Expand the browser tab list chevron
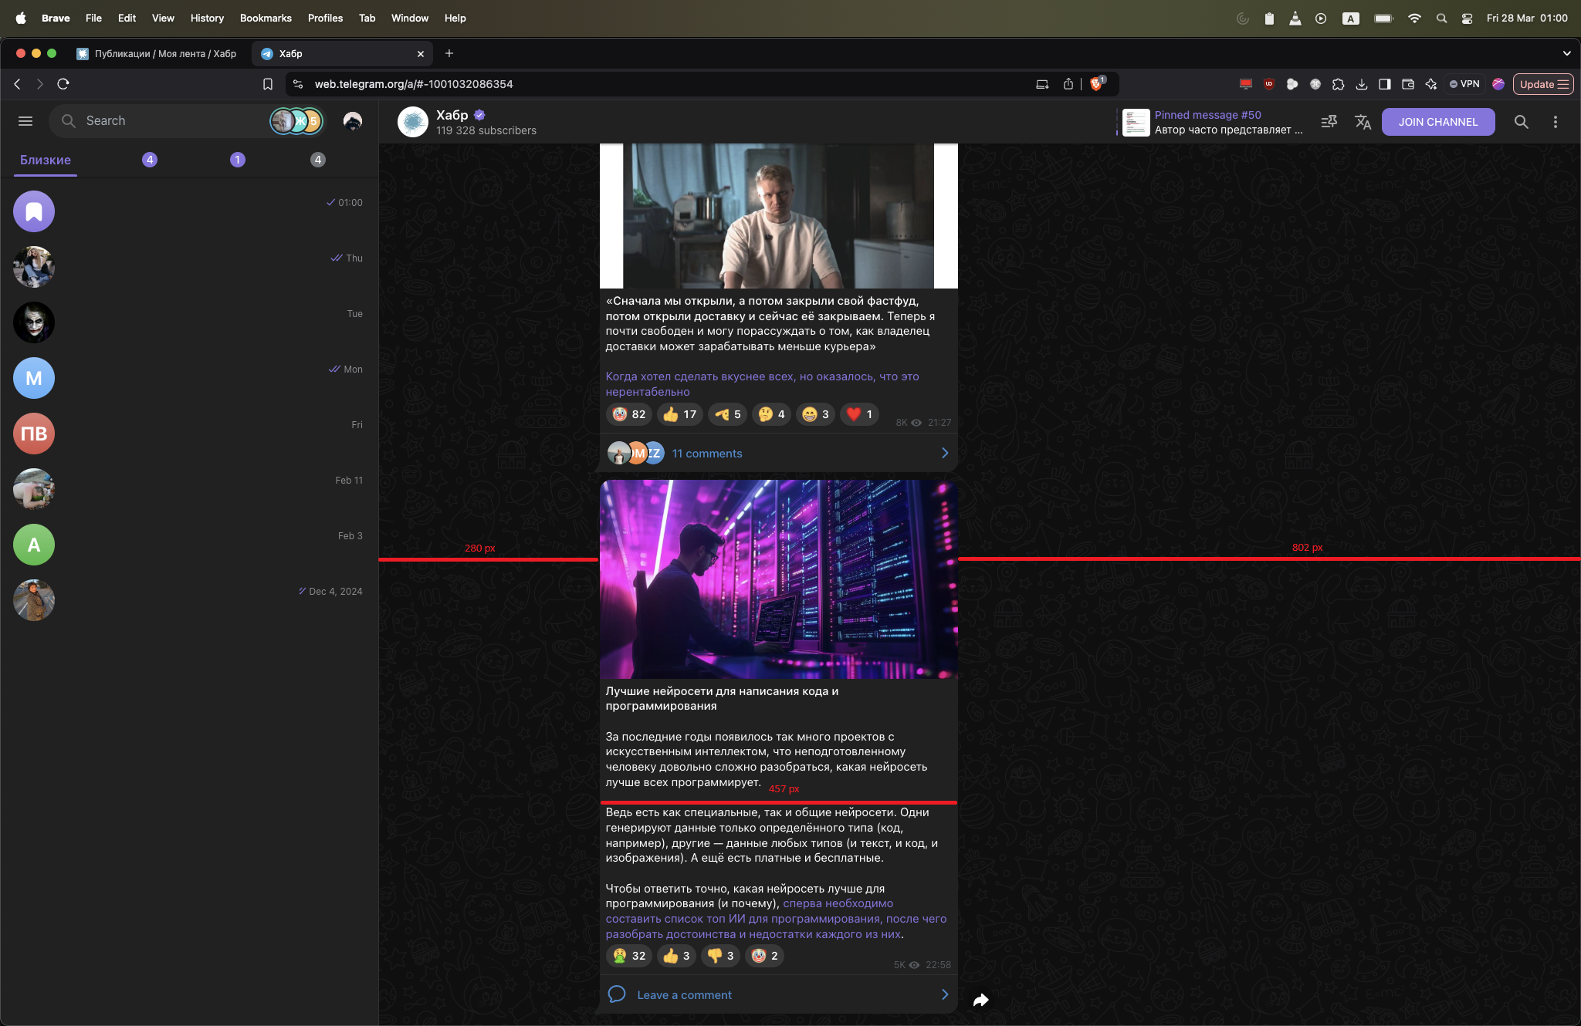1581x1026 pixels. pyautogui.click(x=1566, y=53)
